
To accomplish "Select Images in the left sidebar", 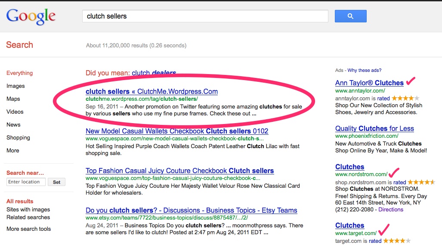I will click(x=15, y=86).
